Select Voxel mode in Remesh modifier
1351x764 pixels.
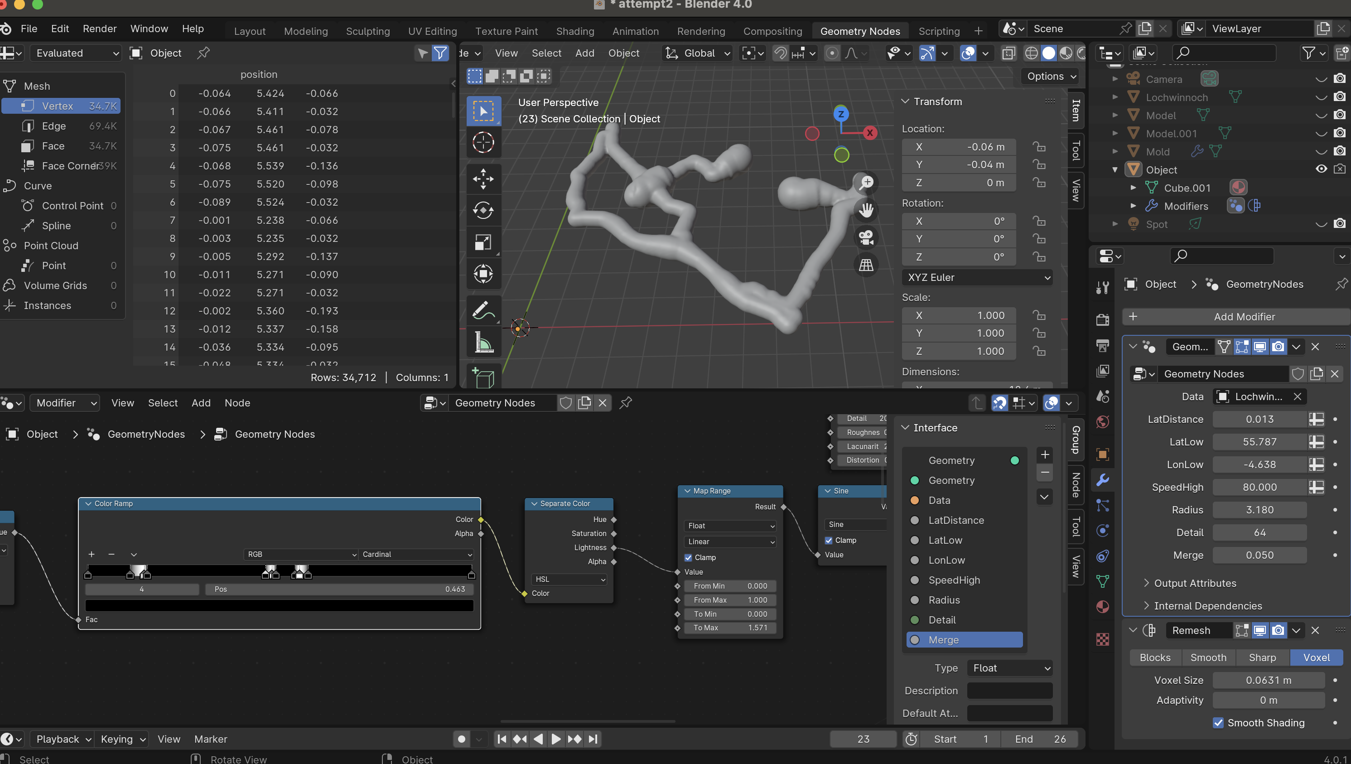[x=1316, y=658]
